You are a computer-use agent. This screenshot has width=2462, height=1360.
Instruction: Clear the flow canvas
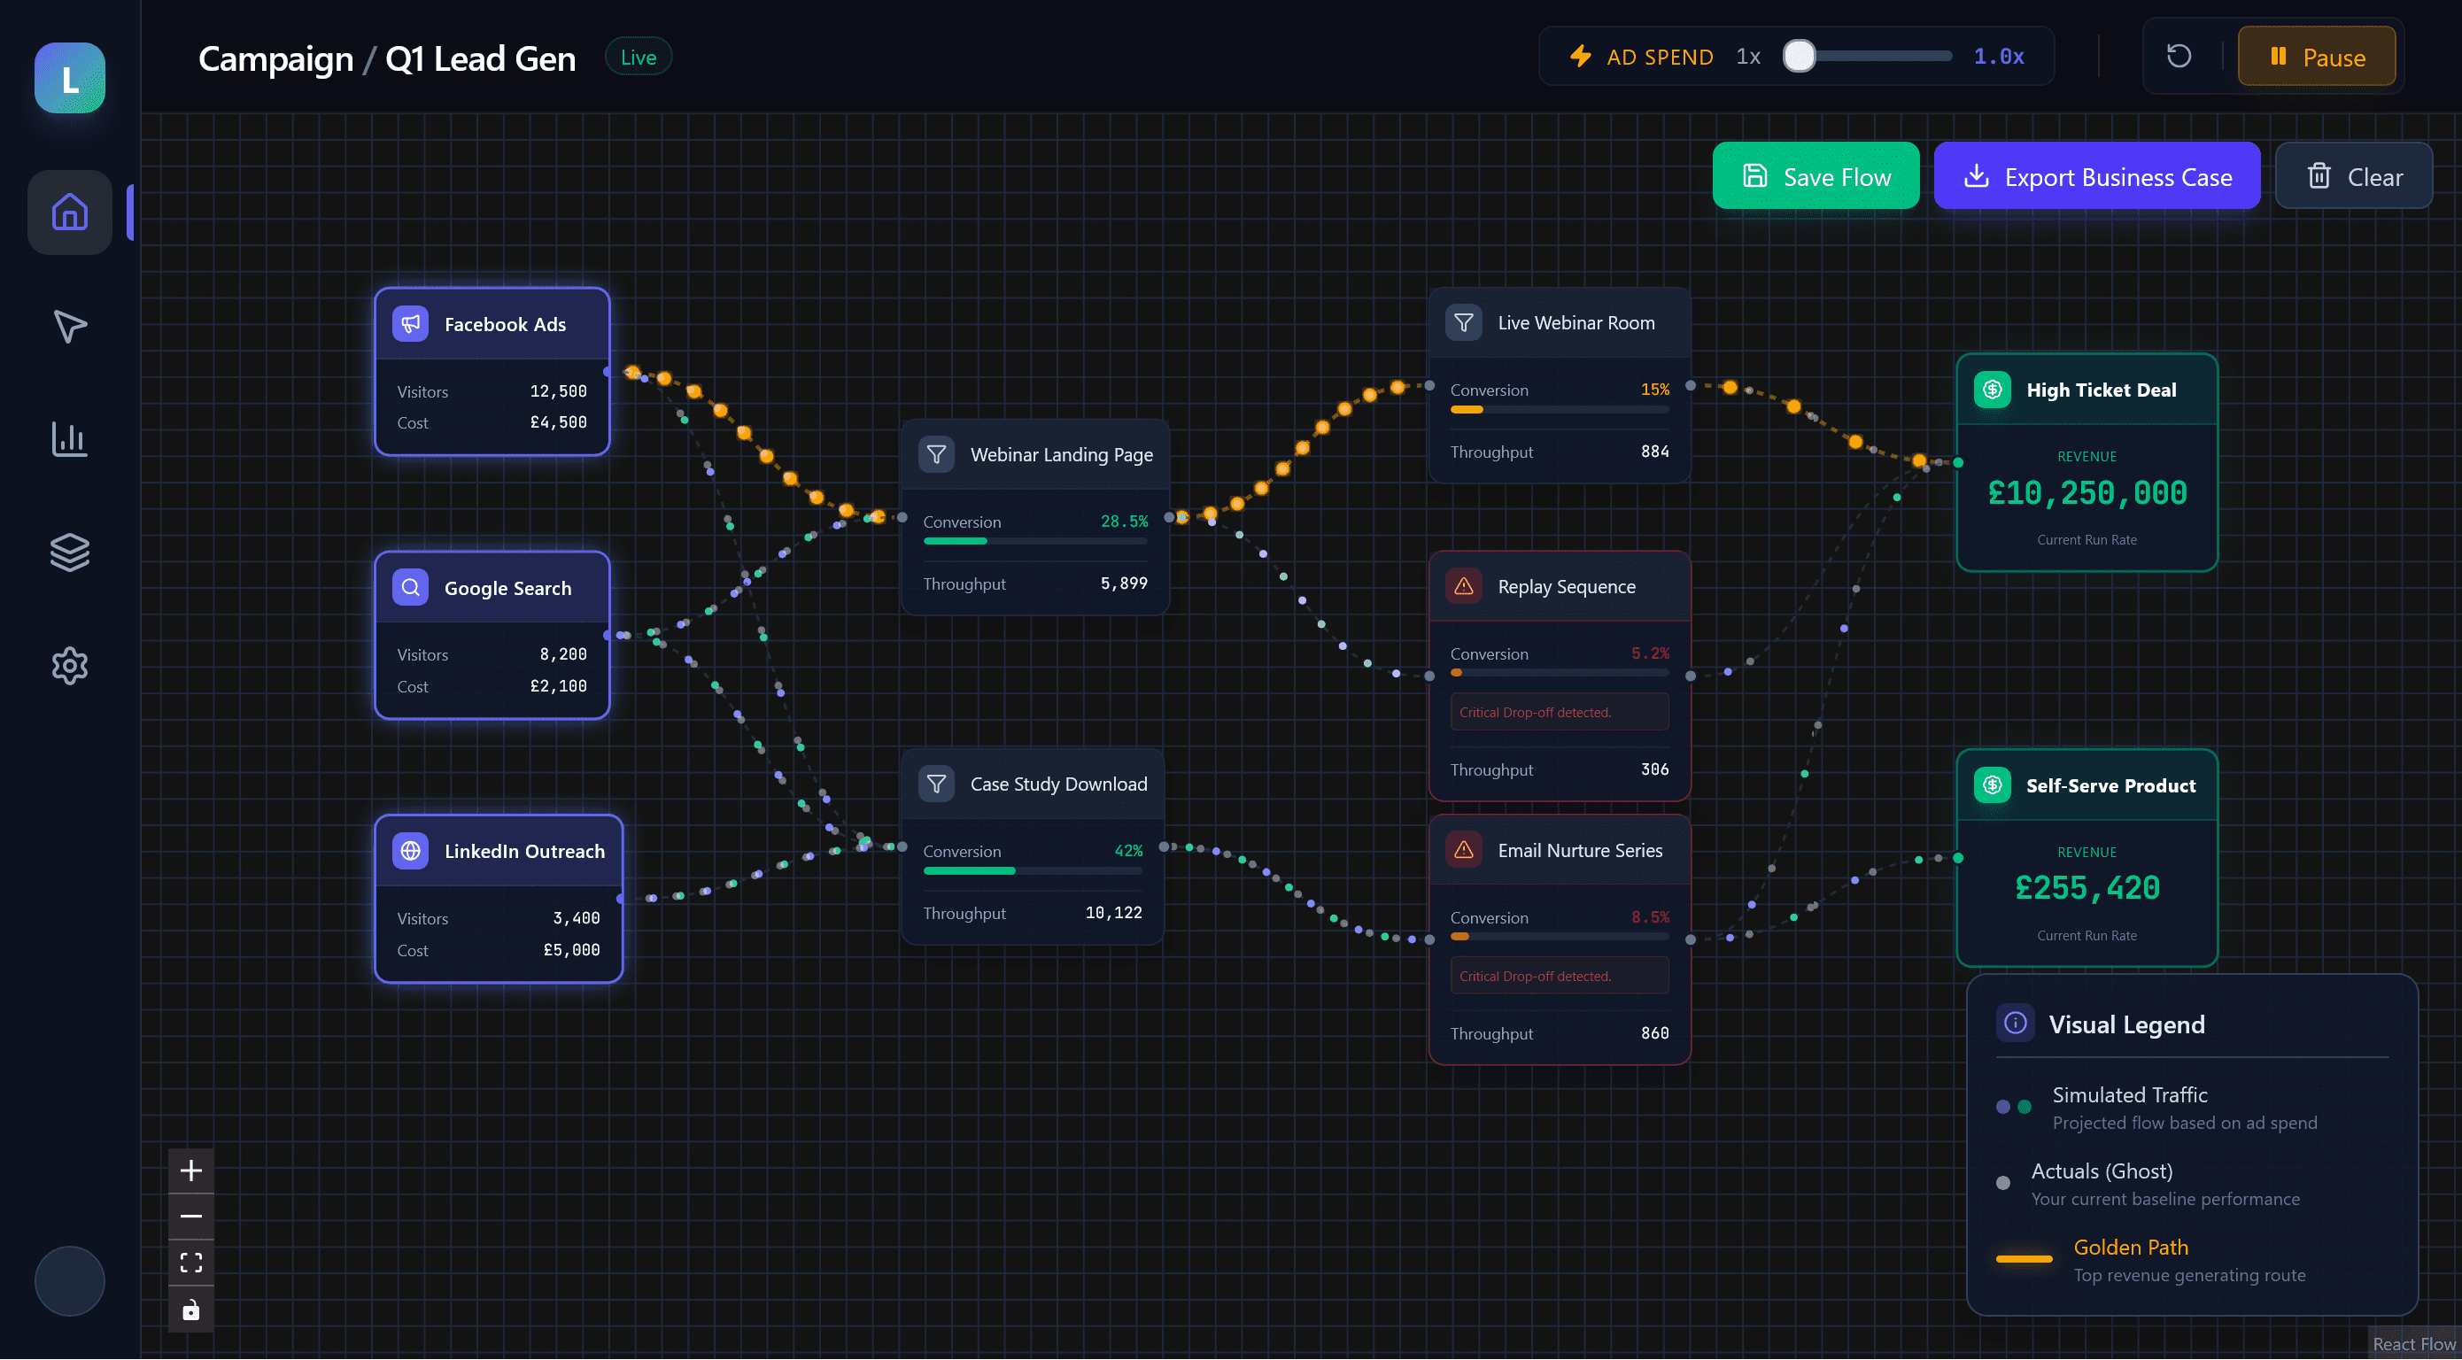pyautogui.click(x=2353, y=177)
